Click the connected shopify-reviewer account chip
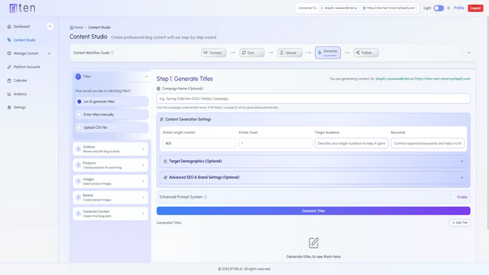The image size is (489, 275). tap(339, 8)
